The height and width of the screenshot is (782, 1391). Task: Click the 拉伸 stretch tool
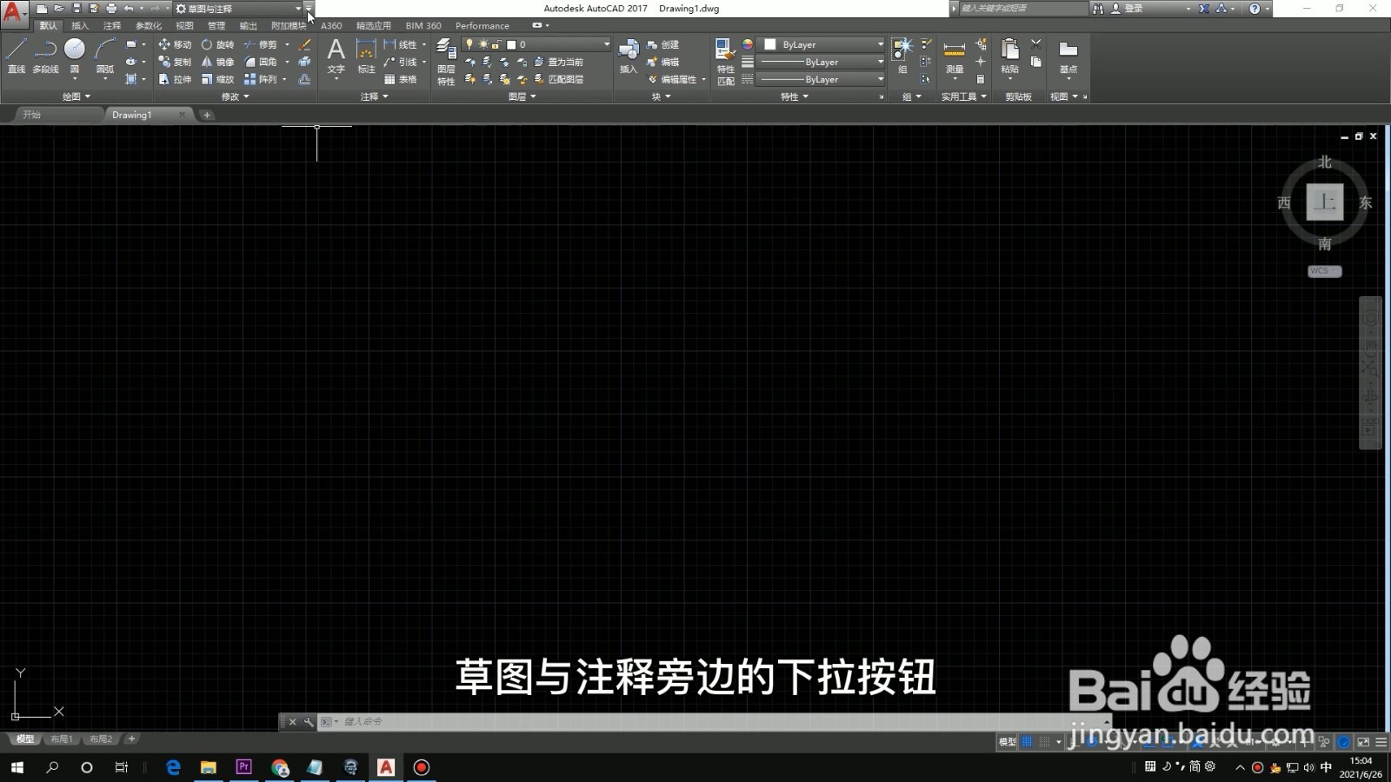point(175,79)
